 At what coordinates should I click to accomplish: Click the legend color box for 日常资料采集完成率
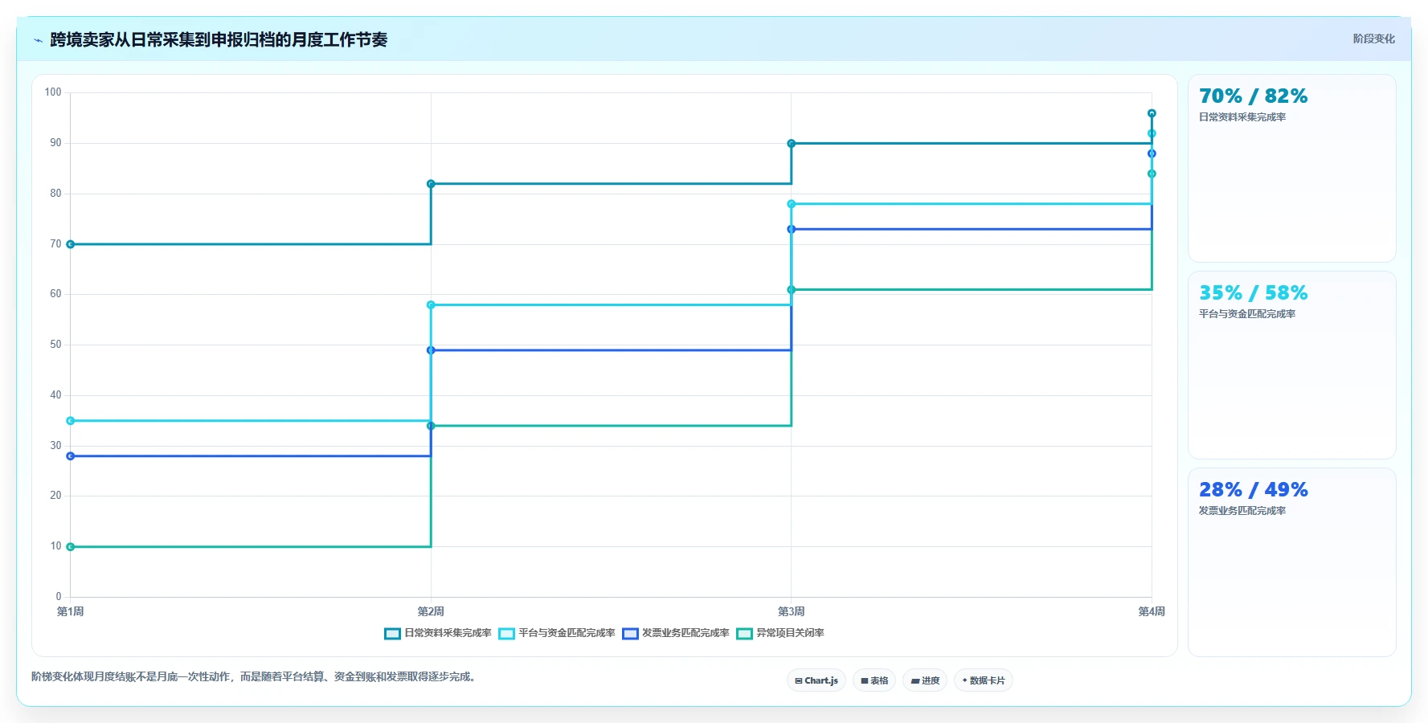[x=392, y=634]
